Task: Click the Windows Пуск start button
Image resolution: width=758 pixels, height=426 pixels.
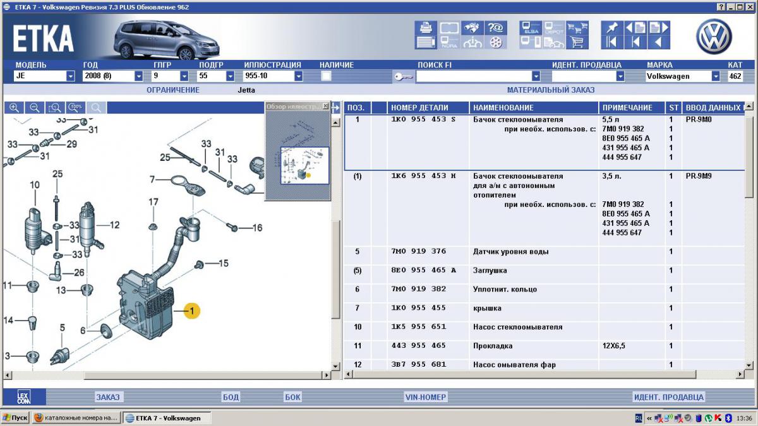Action: (15, 418)
